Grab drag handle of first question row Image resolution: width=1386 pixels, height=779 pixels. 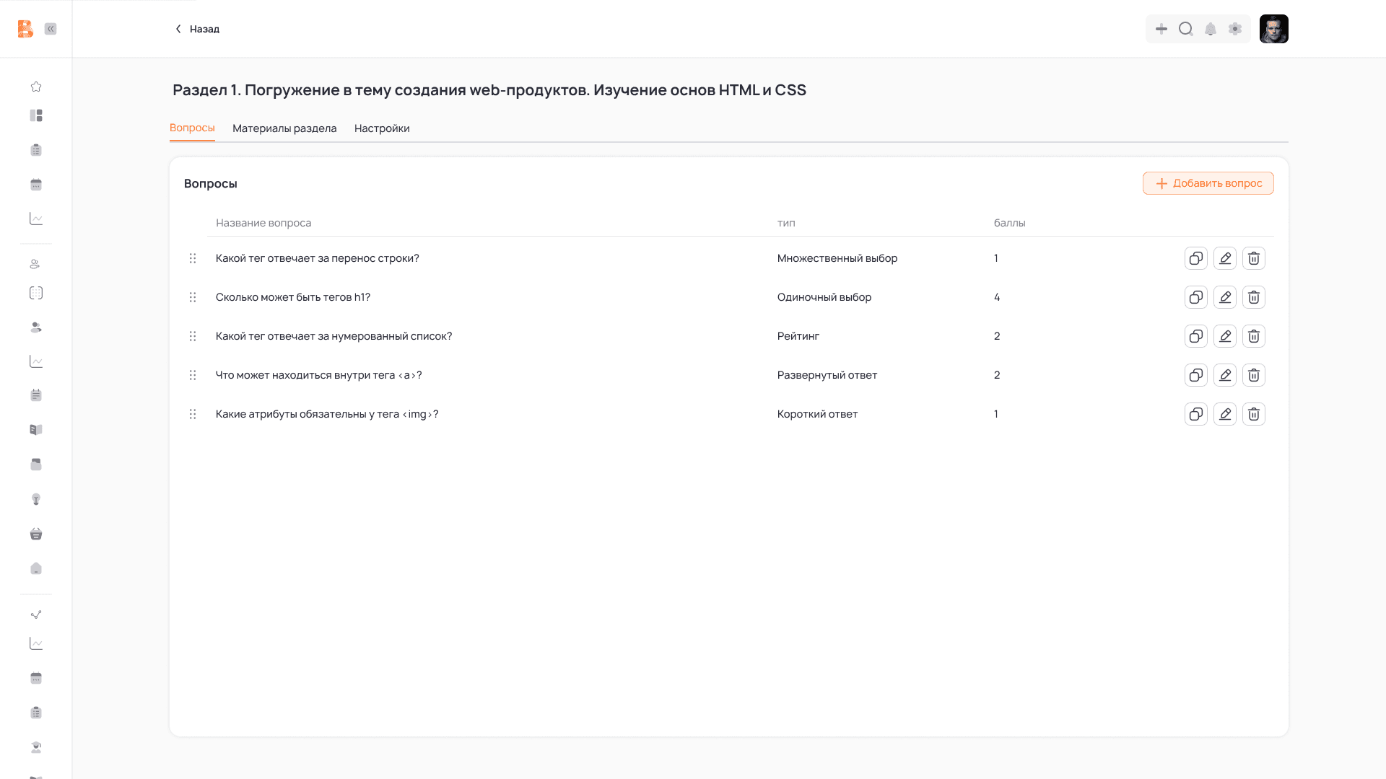[x=193, y=258]
